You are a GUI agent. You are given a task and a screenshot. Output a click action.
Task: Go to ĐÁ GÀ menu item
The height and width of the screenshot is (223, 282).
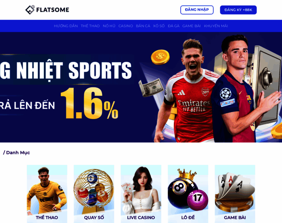click(x=174, y=26)
